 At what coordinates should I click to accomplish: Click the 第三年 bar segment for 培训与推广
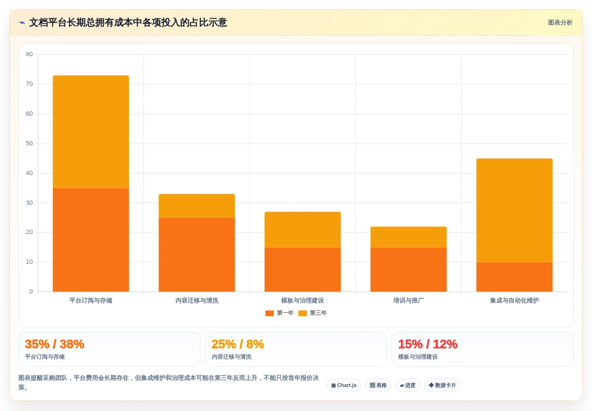point(409,237)
